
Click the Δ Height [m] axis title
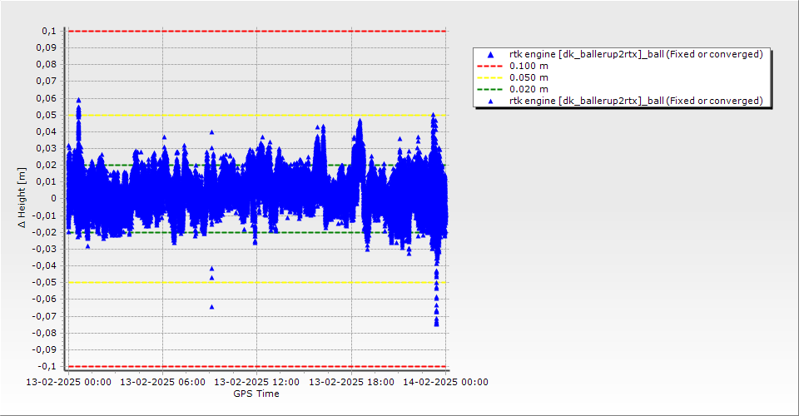[x=22, y=197]
